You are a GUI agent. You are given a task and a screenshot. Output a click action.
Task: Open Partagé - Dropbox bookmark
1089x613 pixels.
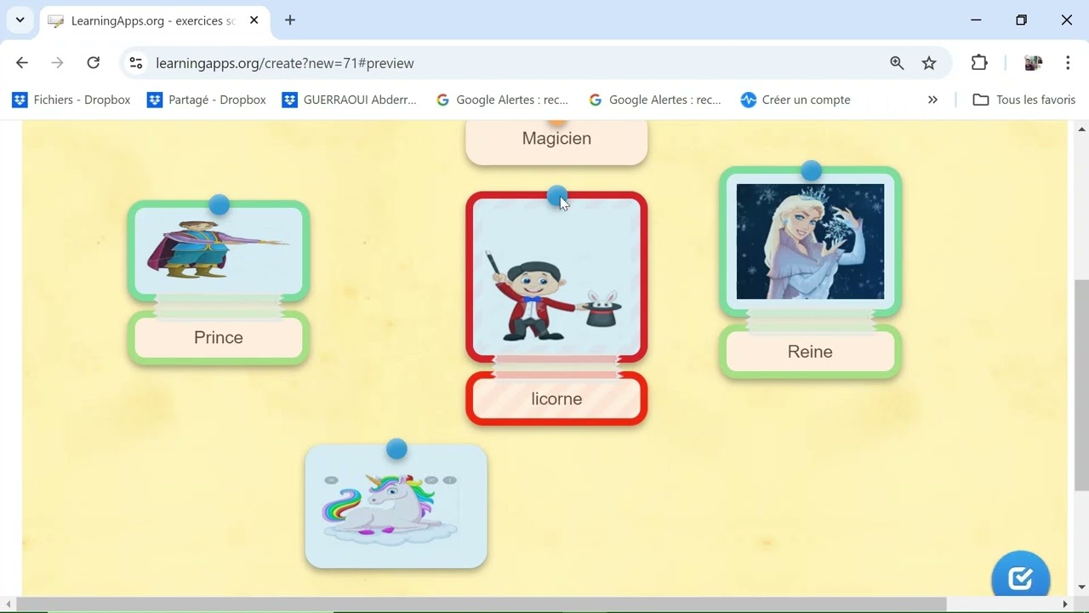[207, 100]
